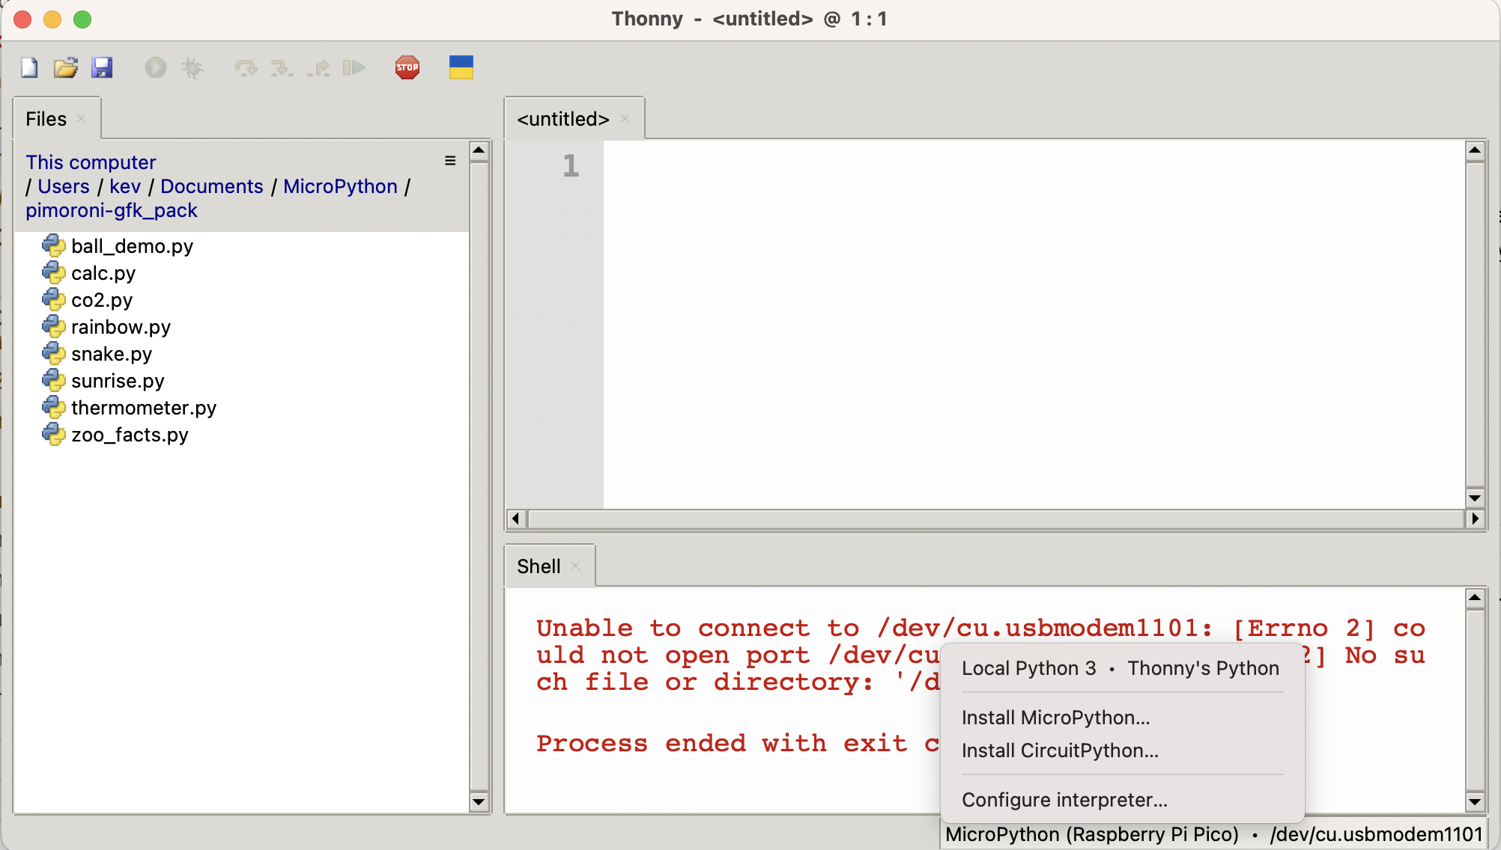Choose Install MicroPython... from the menu

pos(1121,718)
